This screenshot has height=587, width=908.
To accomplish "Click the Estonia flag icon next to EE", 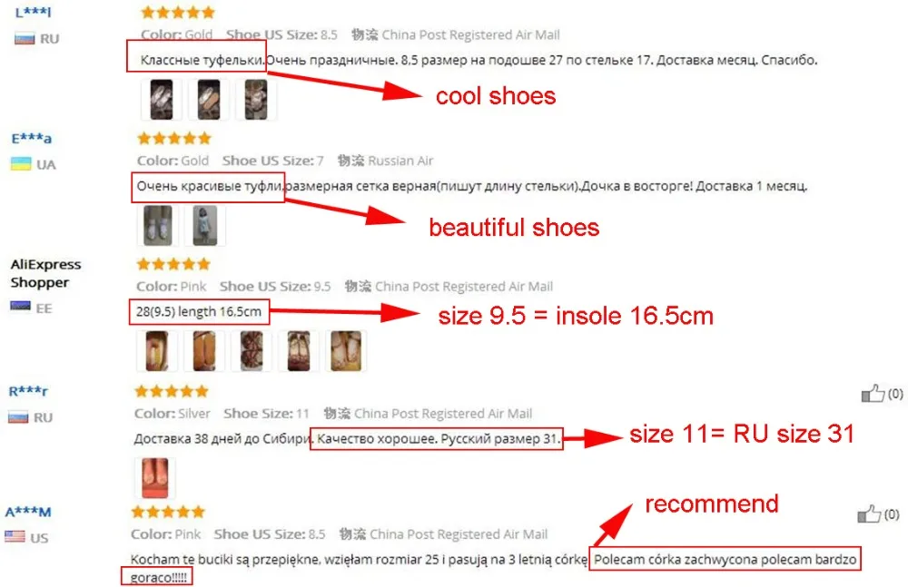I will pyautogui.click(x=20, y=307).
